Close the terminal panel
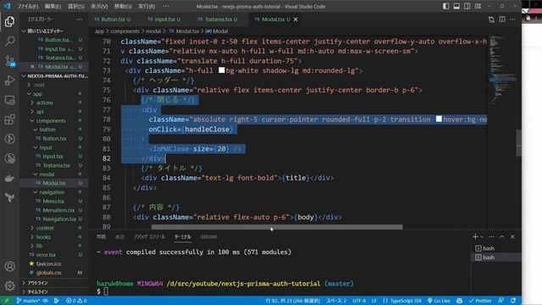Image resolution: width=542 pixels, height=305 pixels. (512, 237)
